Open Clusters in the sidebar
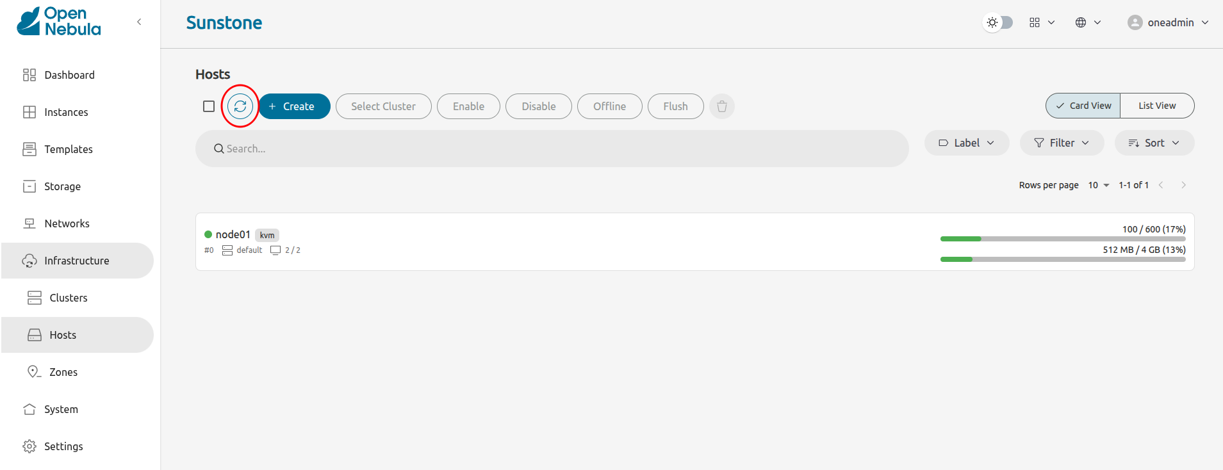Viewport: 1223px width, 470px height. tap(68, 298)
